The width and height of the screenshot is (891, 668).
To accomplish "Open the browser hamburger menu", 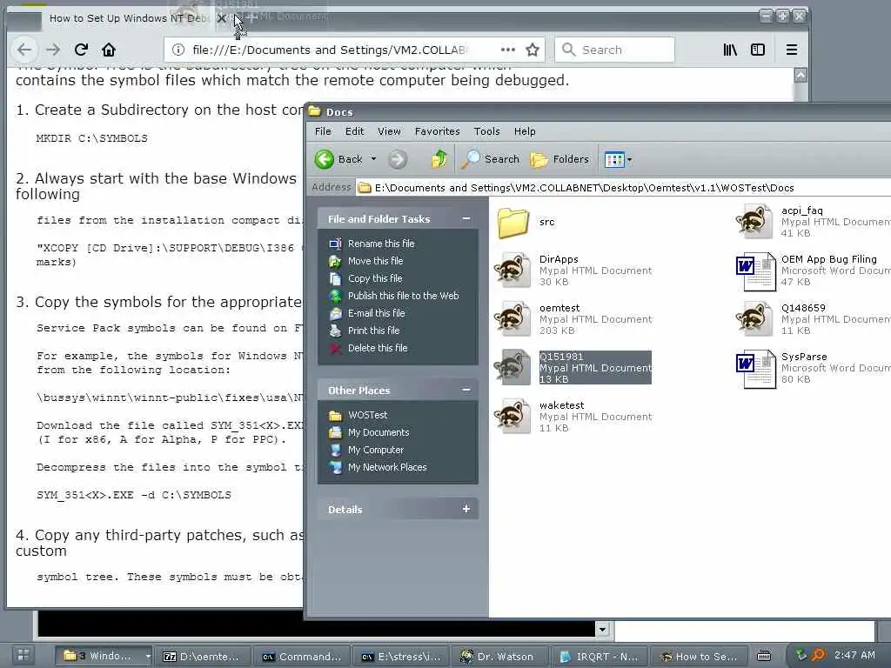I will coord(792,50).
